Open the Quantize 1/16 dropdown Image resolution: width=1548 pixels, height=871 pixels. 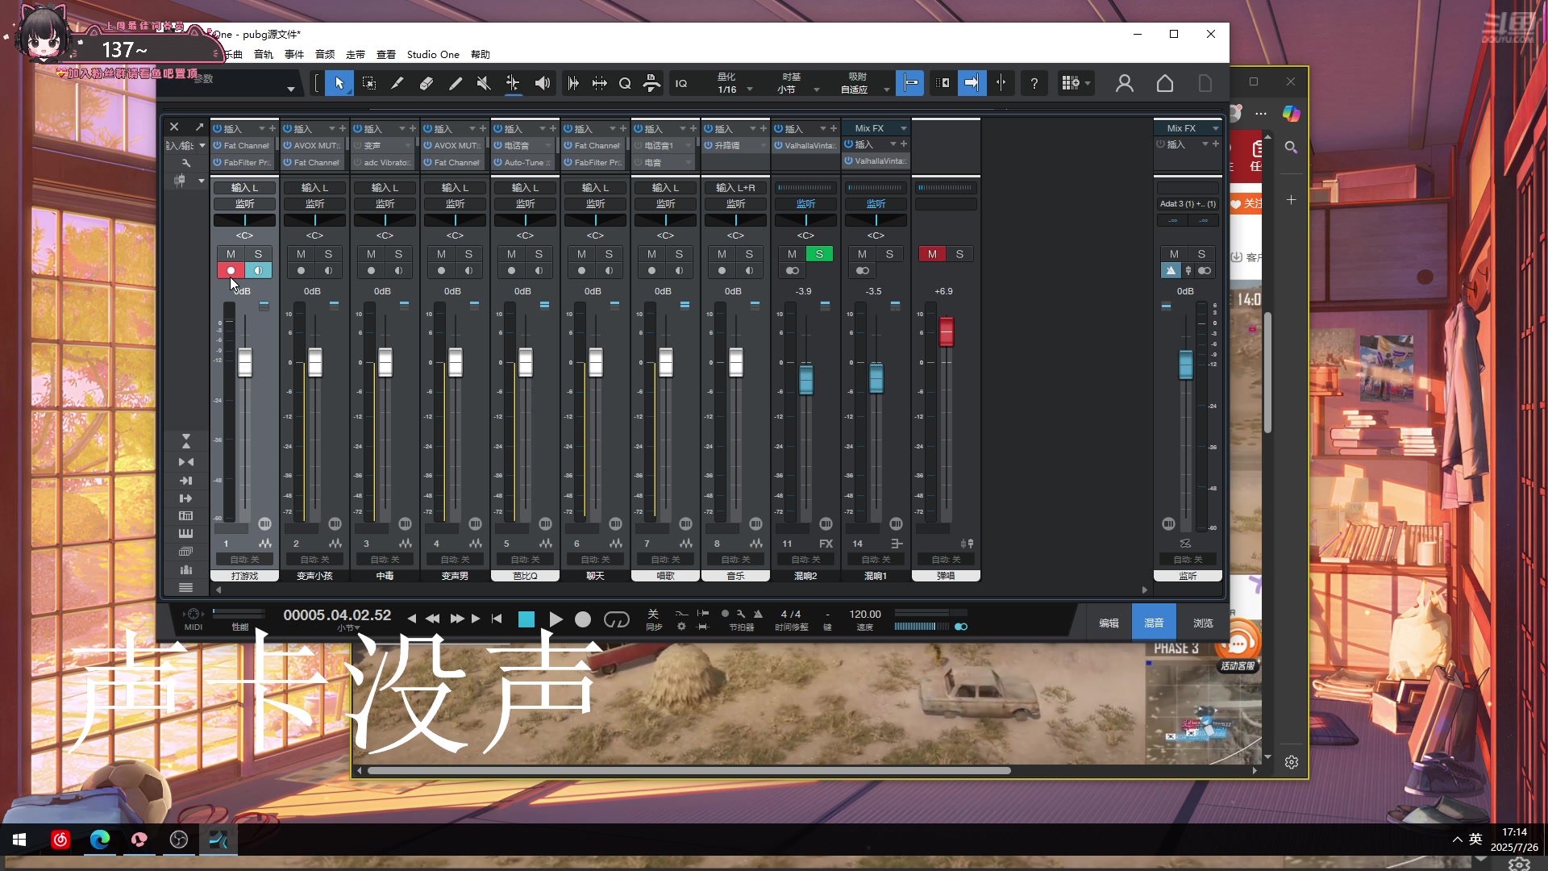pos(733,83)
